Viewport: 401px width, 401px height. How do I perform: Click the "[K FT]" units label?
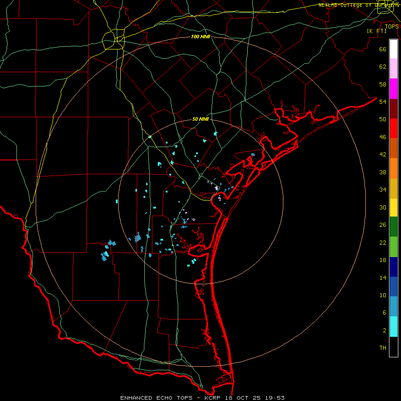[376, 31]
